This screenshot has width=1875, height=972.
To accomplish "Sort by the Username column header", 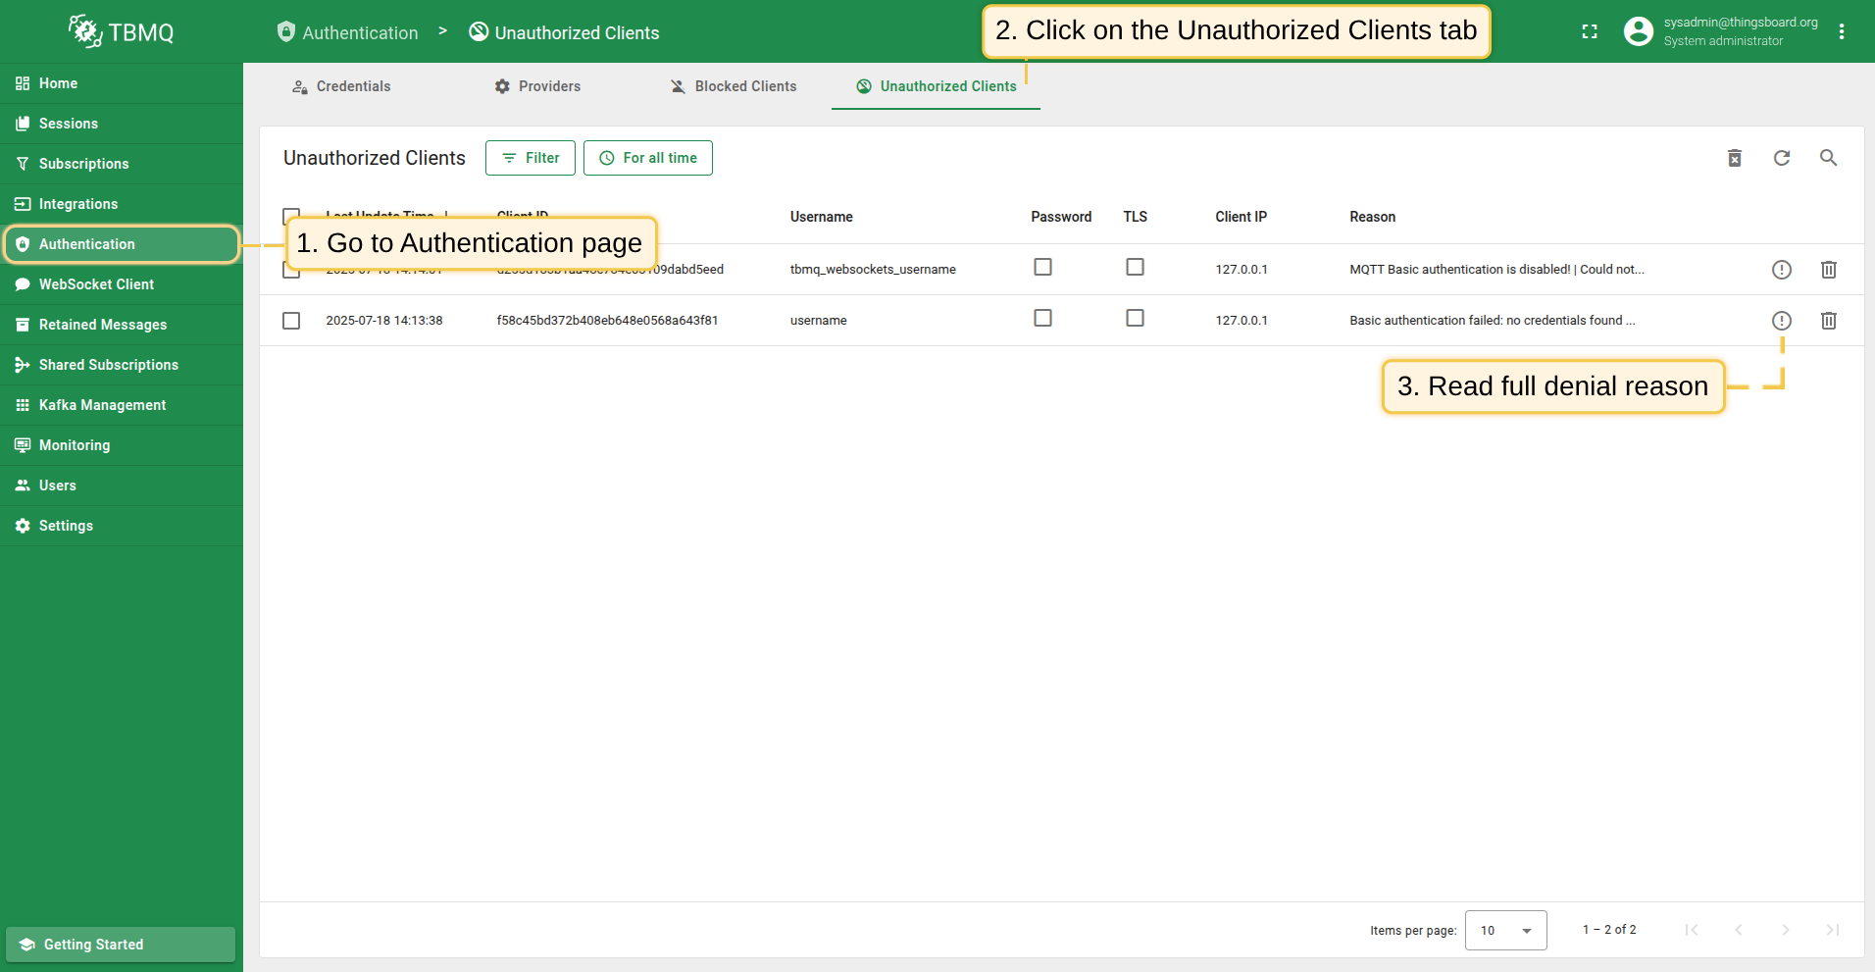I will pyautogui.click(x=821, y=217).
